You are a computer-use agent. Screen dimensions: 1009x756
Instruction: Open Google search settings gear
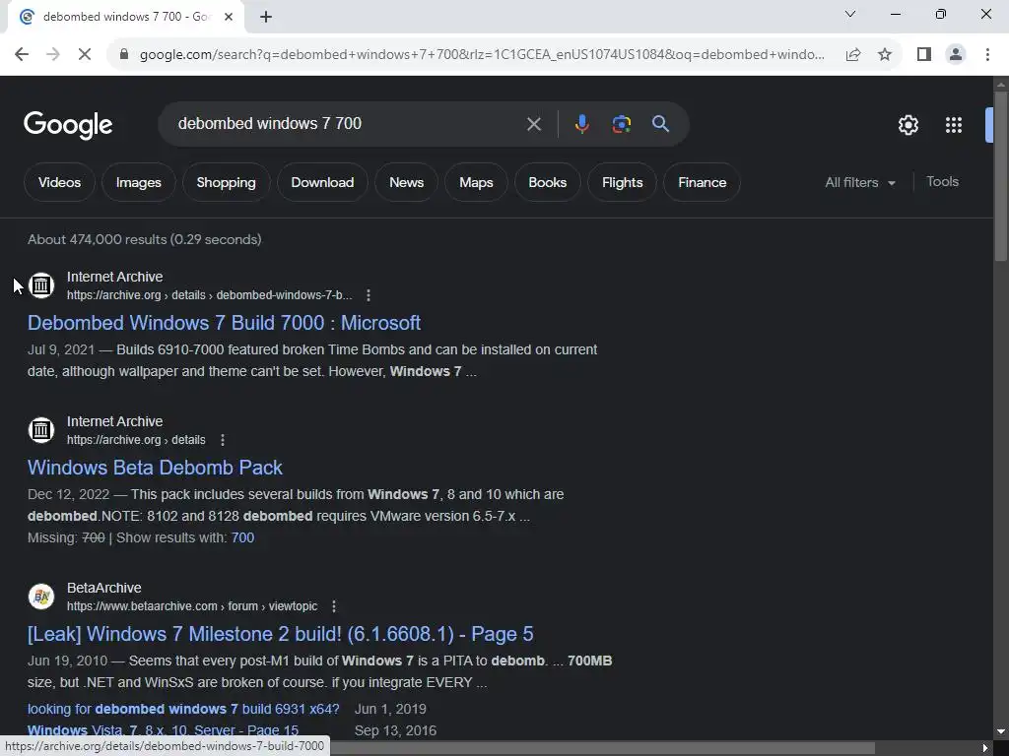point(908,125)
